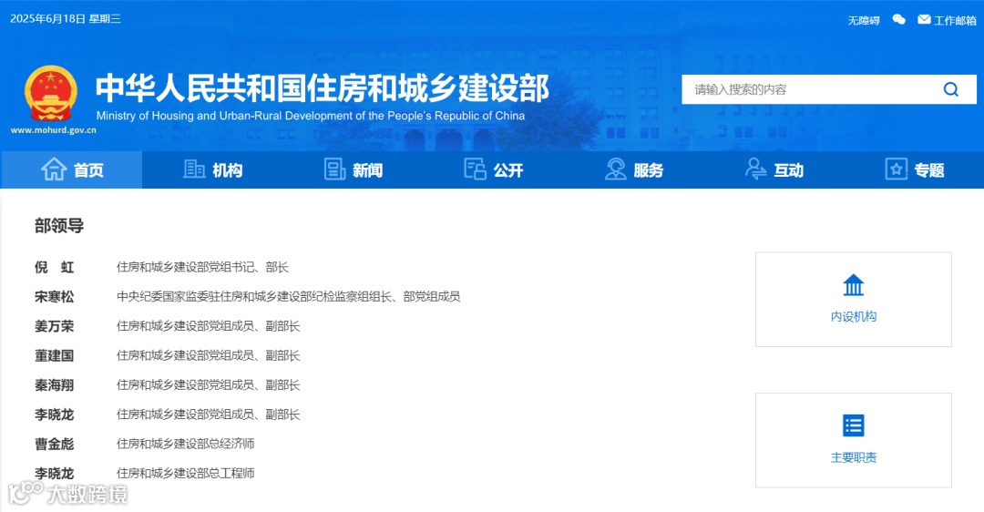
Task: Click 秦海翔's 党组成员、副部长 title
Action: (209, 384)
